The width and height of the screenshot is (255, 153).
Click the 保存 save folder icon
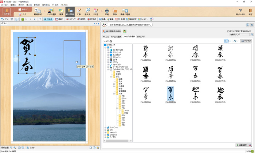click(x=115, y=12)
